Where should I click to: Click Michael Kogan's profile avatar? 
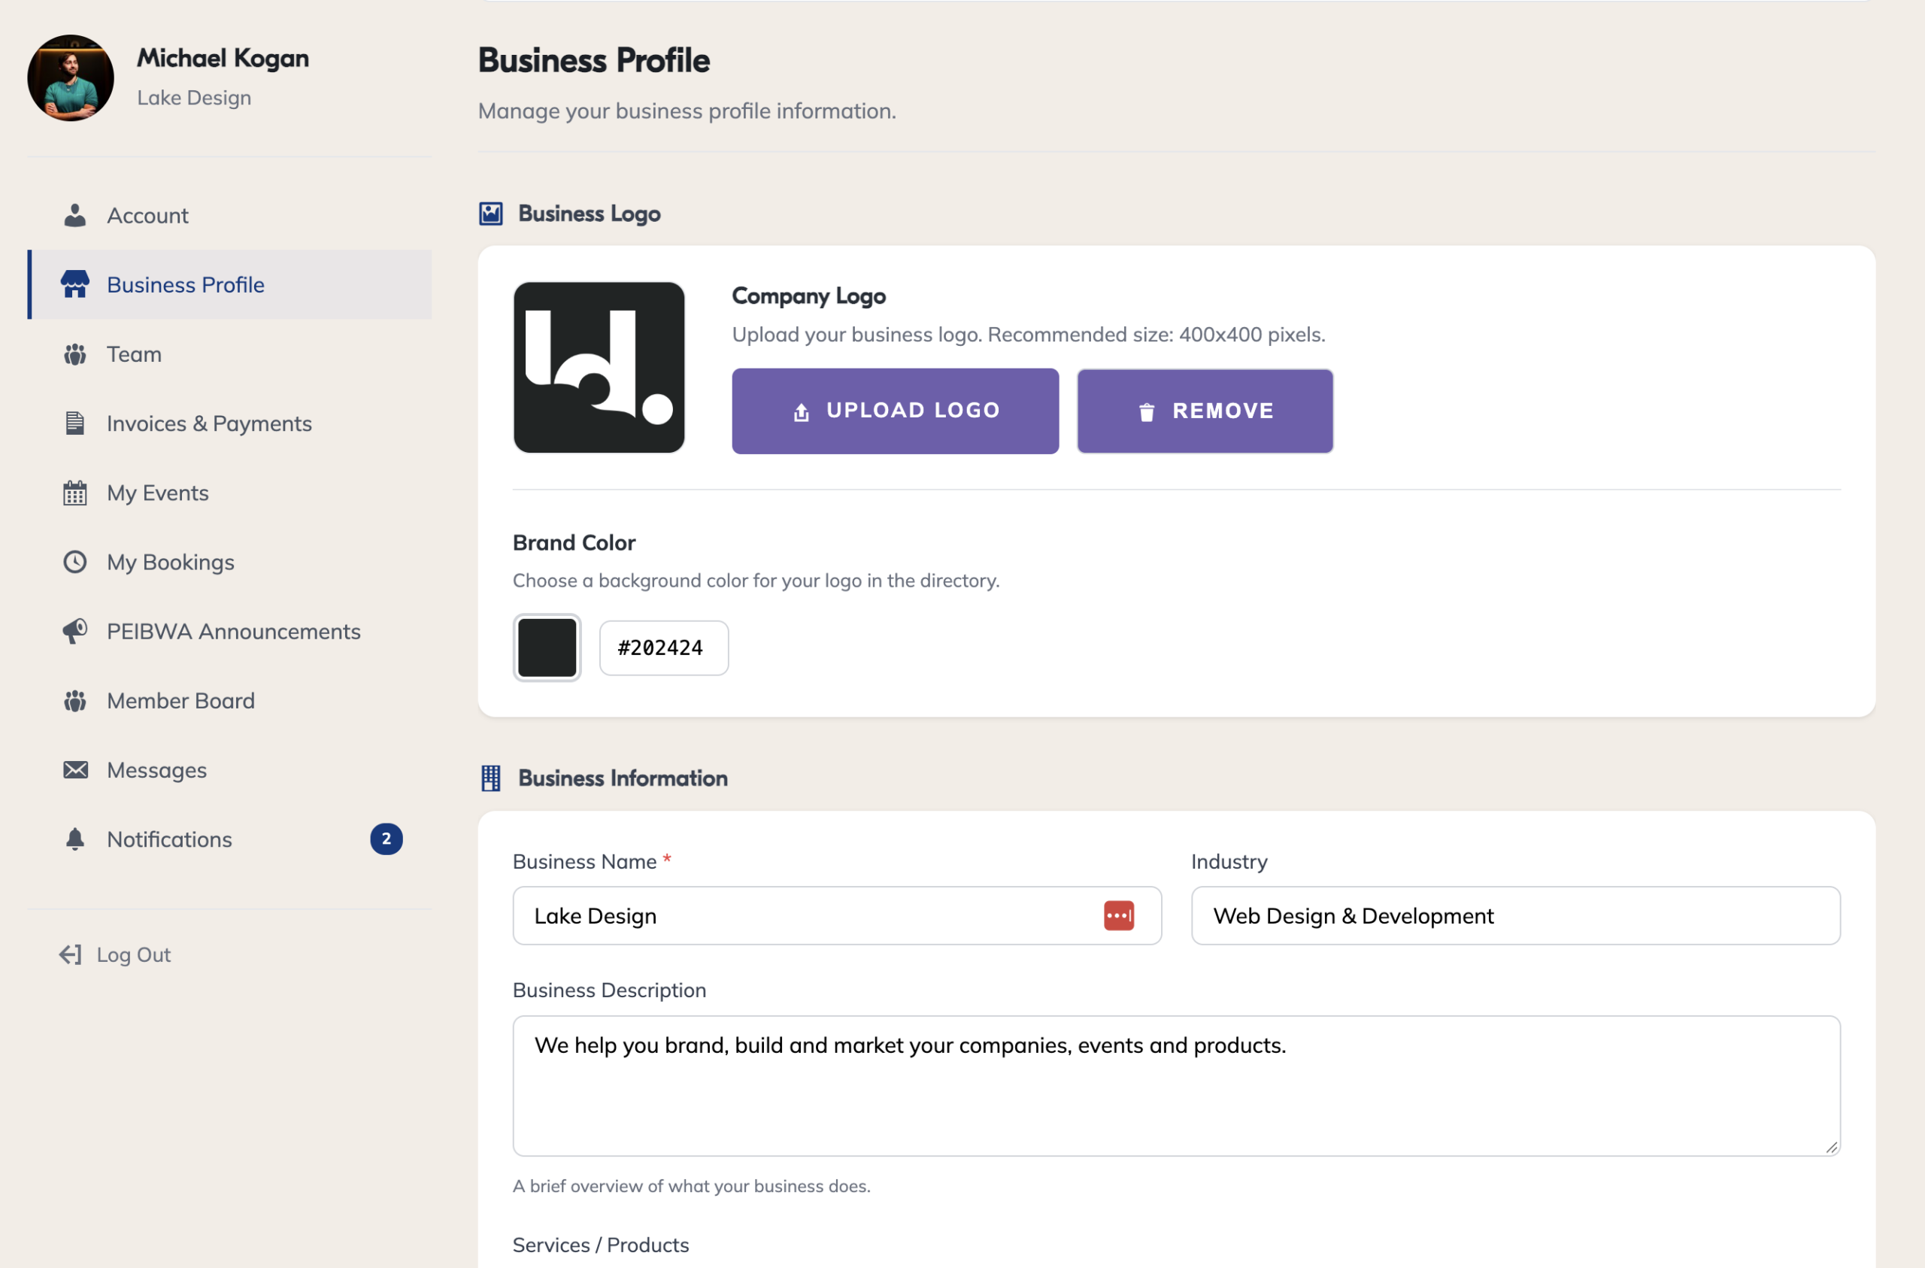click(71, 77)
